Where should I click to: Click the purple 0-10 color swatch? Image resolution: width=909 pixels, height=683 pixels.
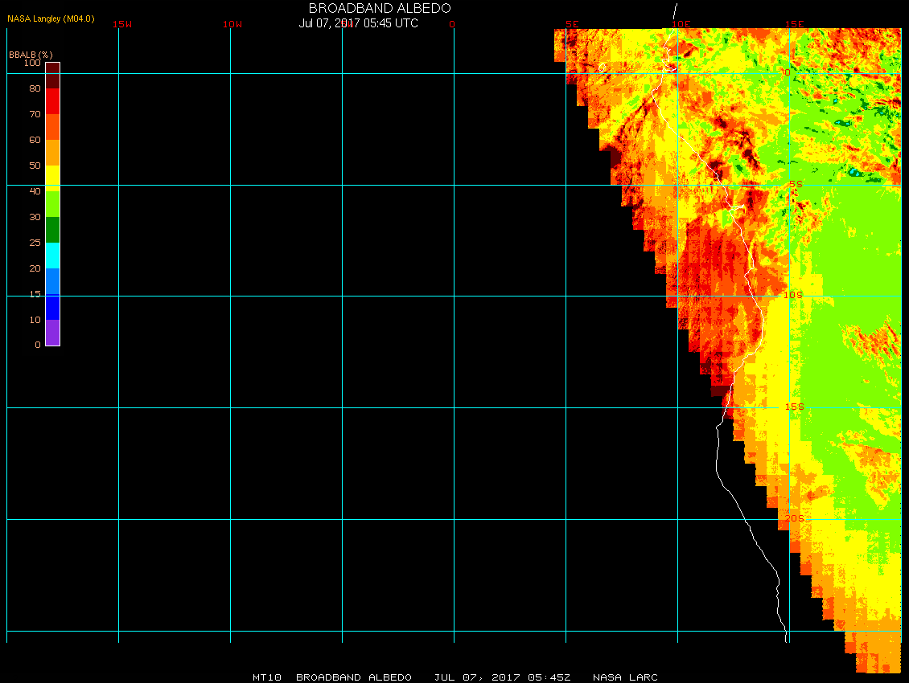pyautogui.click(x=53, y=333)
